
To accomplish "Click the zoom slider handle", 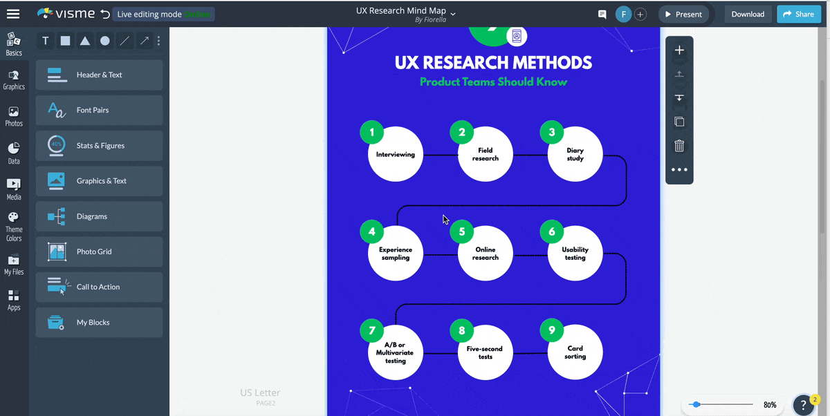I will coord(696,404).
